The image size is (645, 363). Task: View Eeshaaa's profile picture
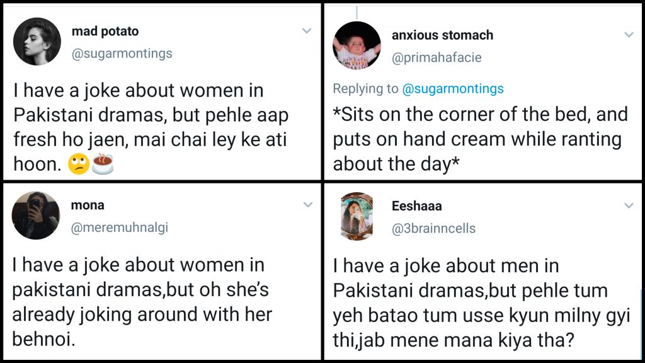(357, 217)
